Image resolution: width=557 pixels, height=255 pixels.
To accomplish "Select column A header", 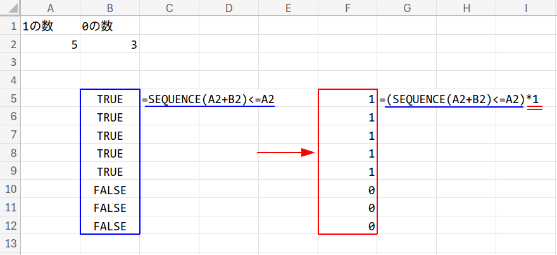I will [51, 8].
